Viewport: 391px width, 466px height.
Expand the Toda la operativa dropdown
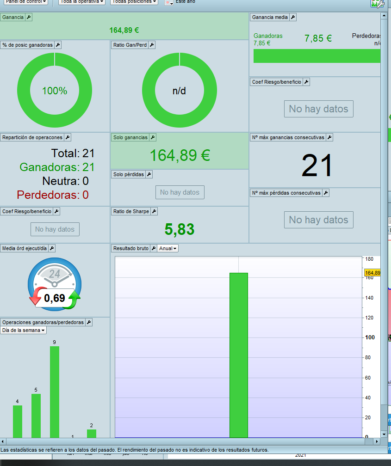82,2
